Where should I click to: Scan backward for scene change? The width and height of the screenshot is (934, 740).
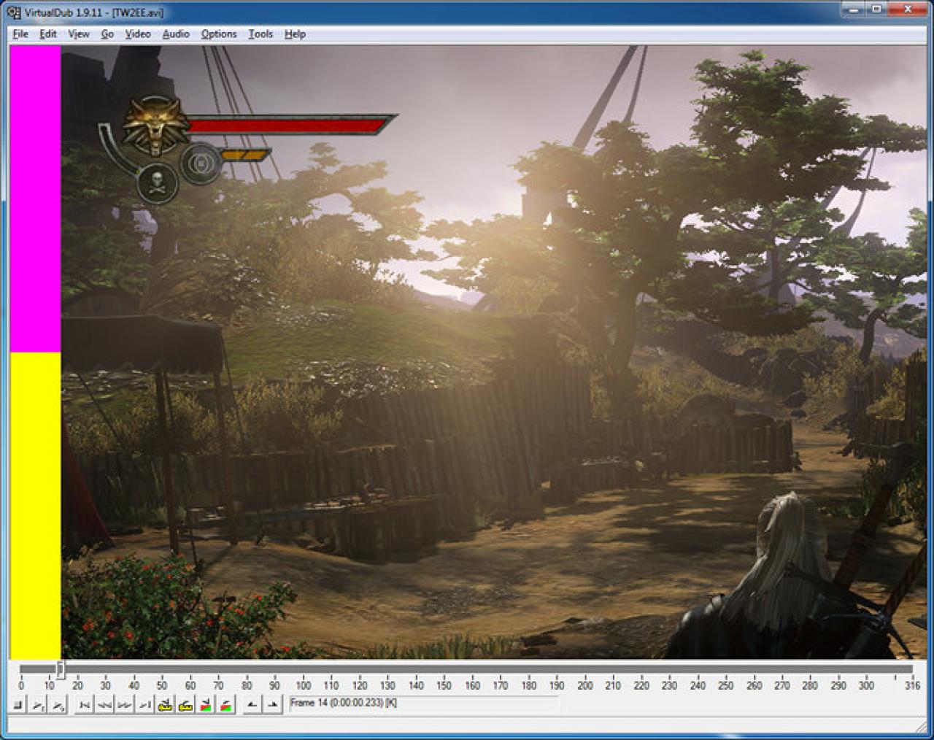pos(206,705)
